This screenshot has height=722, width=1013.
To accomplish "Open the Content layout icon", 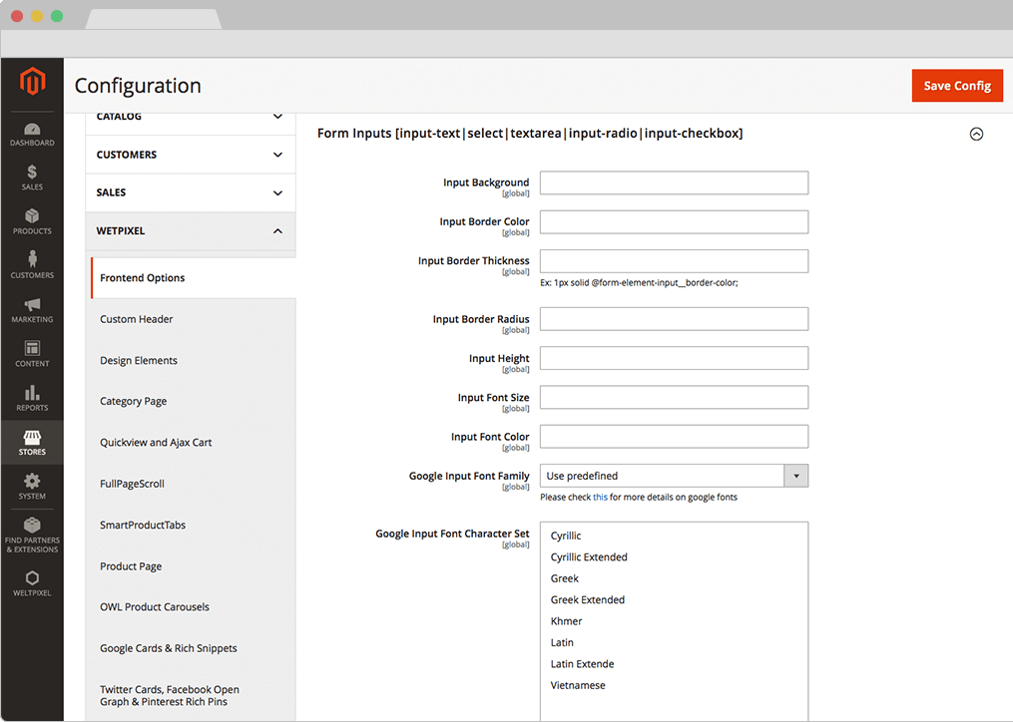I will click(32, 349).
